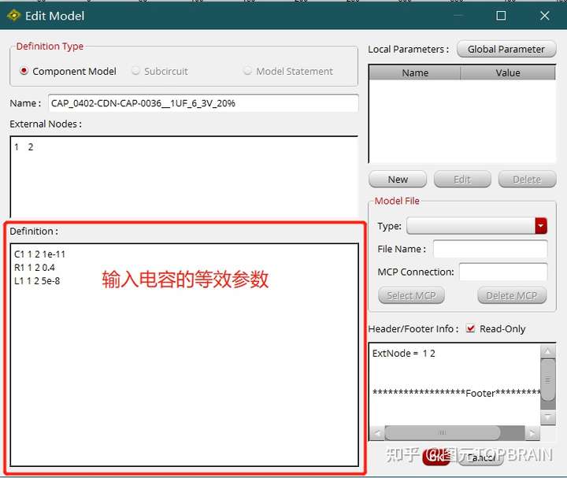The height and width of the screenshot is (478, 567).
Task: Click inside the External Nodes text box
Action: [184, 177]
